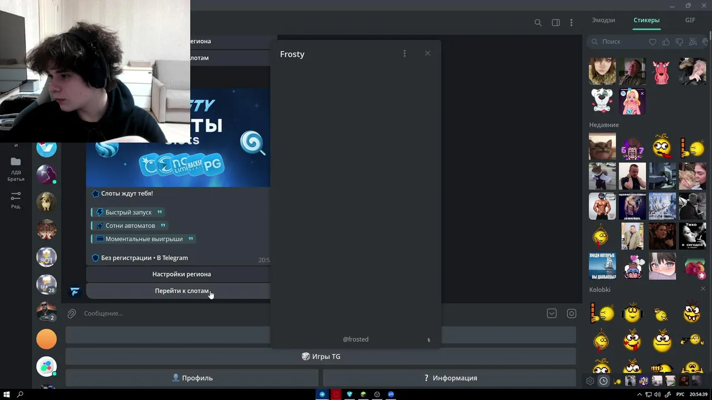The height and width of the screenshot is (400, 712).
Task: Click the Моментальные выигрыши quote
Action: point(144,239)
